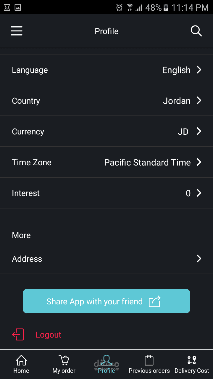This screenshot has height=379, width=213.
Task: Select the Profile tab
Action: [x=106, y=364]
